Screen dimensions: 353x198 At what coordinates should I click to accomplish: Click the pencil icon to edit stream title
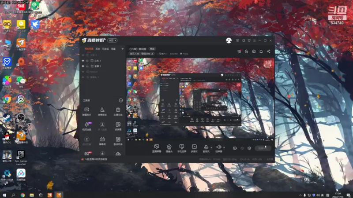[152, 54]
